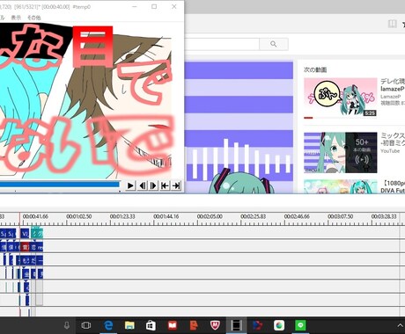Screen dimensions: 405x334
Task: Click the YouTube search magnifier button
Action: (x=274, y=44)
